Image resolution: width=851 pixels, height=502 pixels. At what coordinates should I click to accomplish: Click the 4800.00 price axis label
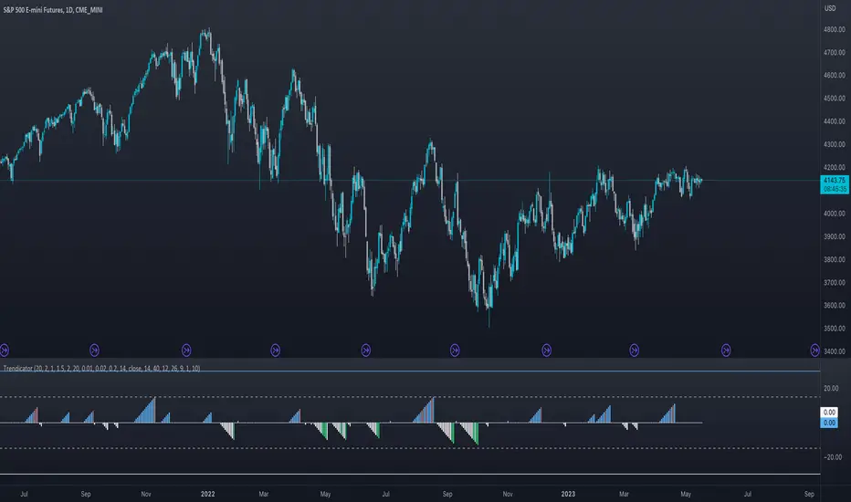835,30
